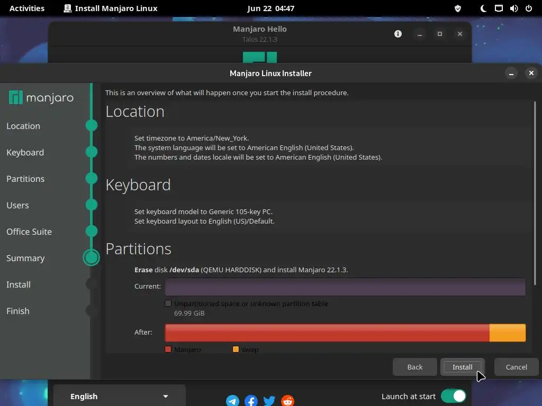Open the English language dropdown
542x406 pixels.
point(119,396)
